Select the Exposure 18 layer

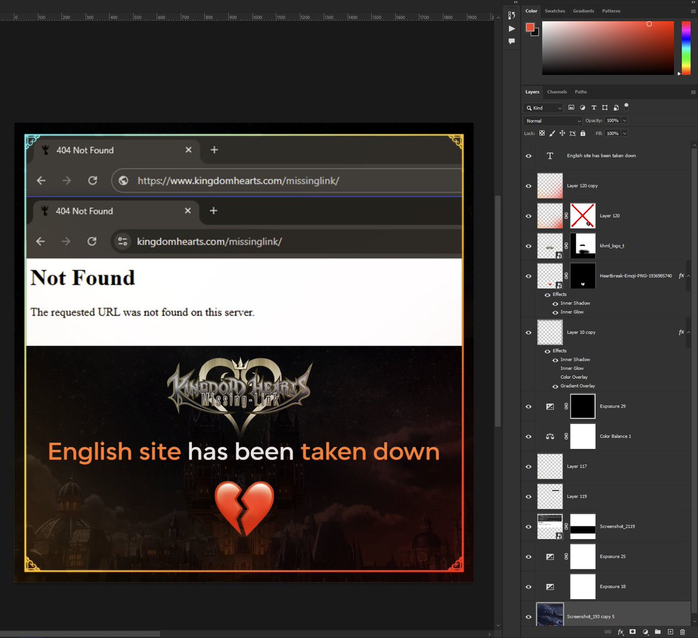tap(605, 587)
